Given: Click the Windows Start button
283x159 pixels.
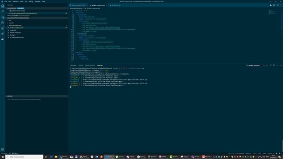Looking at the screenshot, I should point(3,157).
